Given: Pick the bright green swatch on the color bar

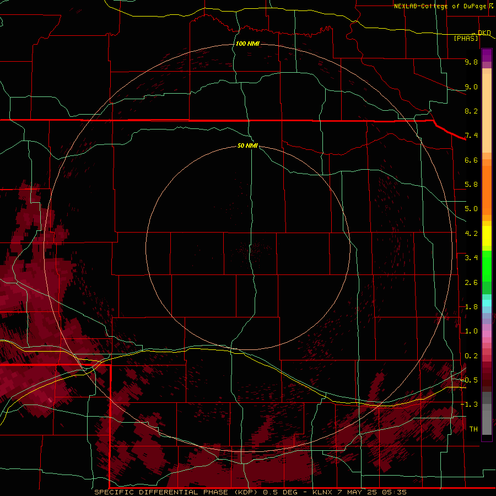Looking at the screenshot, I should [x=487, y=266].
